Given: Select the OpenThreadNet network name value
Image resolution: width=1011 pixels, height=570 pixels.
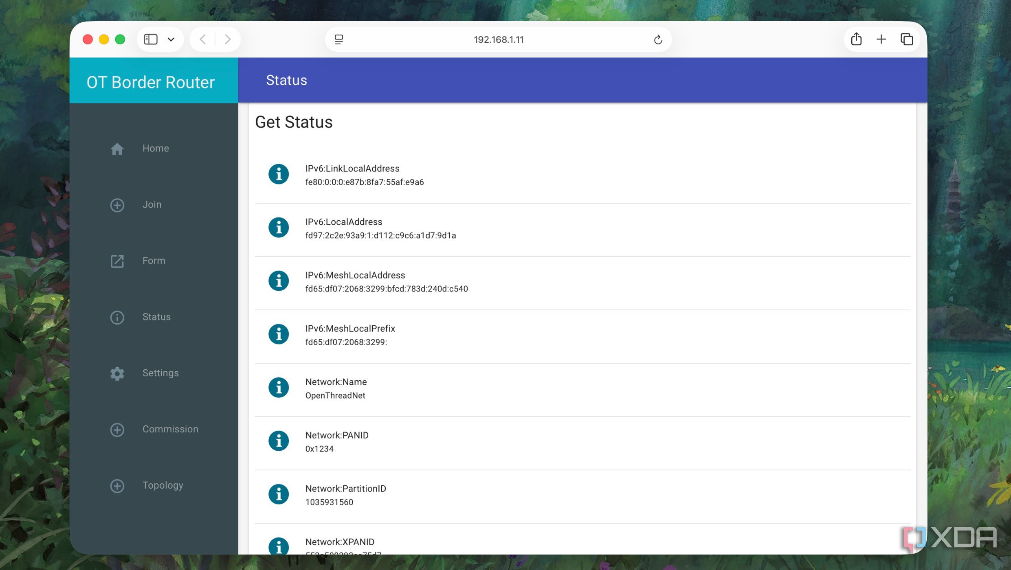Looking at the screenshot, I should point(335,395).
